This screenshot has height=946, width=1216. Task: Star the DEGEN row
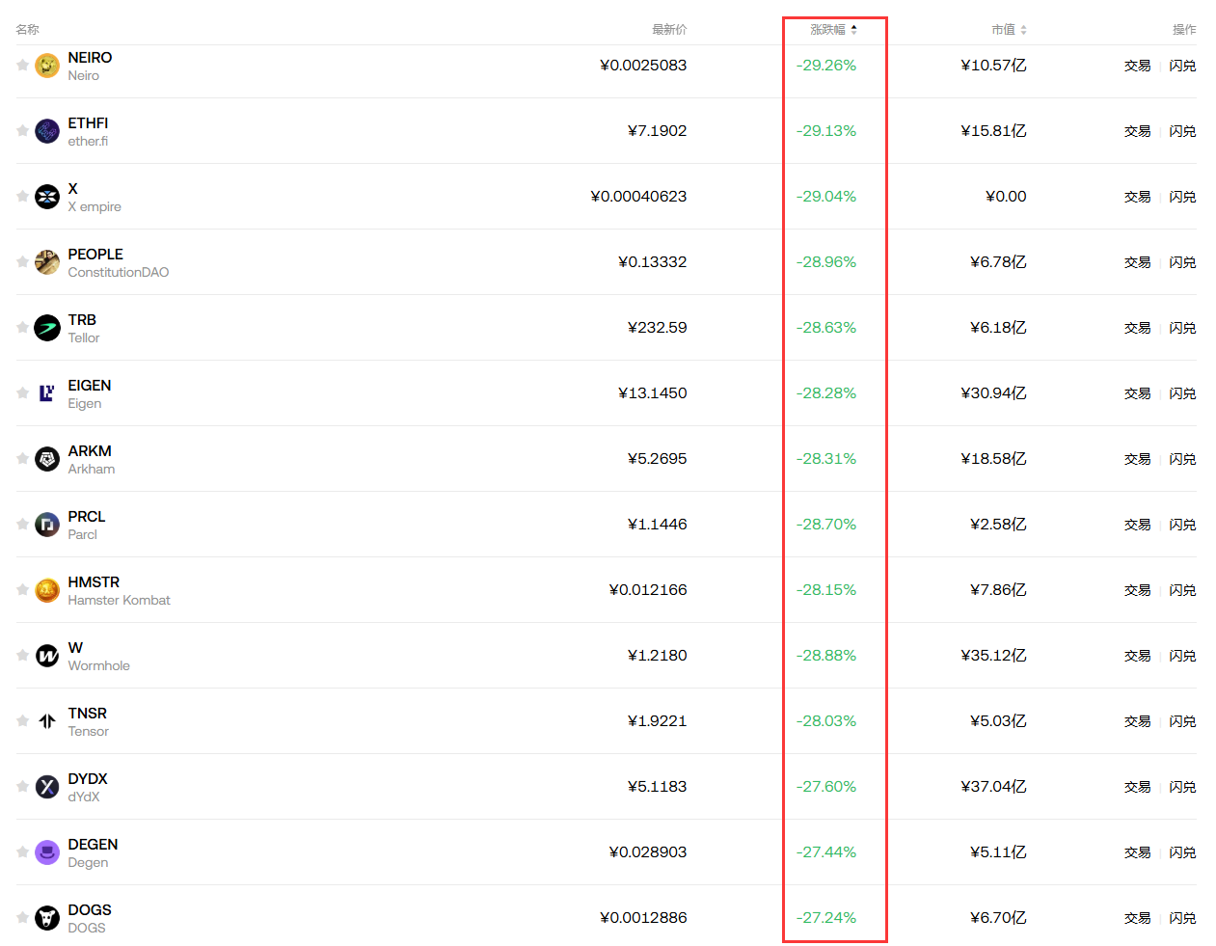[x=22, y=851]
